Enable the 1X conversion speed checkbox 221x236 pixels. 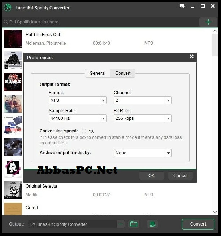click(84, 131)
